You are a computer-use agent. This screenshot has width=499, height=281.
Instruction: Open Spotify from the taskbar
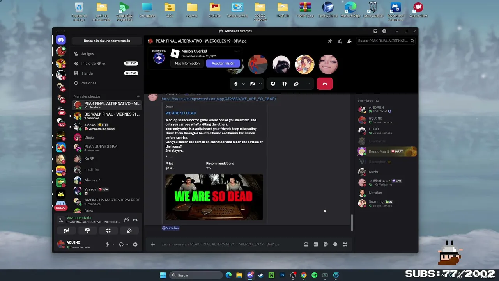[x=314, y=275]
